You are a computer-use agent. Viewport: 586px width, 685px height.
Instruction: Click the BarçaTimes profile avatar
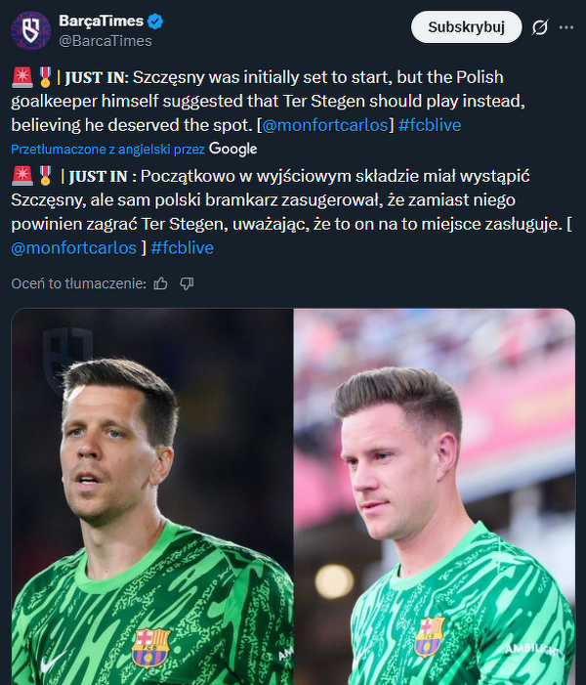coord(30,29)
